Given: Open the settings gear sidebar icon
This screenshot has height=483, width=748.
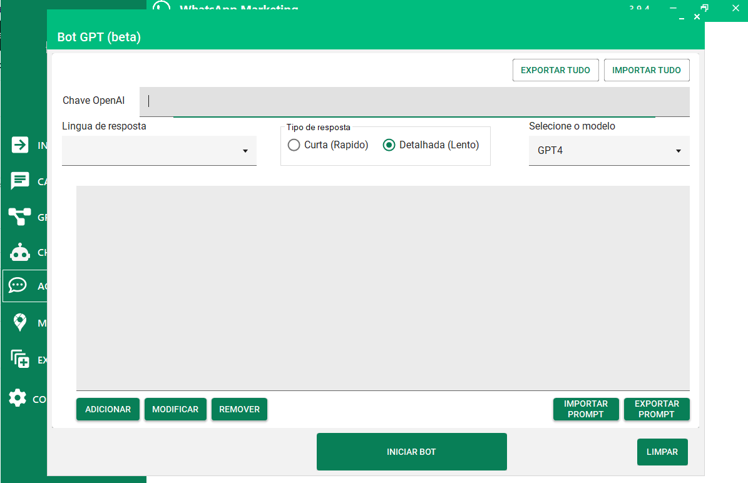Looking at the screenshot, I should click(x=18, y=398).
